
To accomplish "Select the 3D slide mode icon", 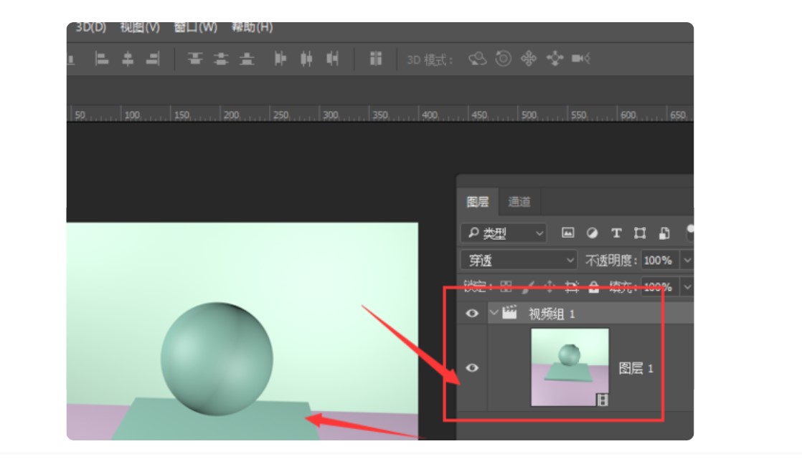I will [555, 59].
